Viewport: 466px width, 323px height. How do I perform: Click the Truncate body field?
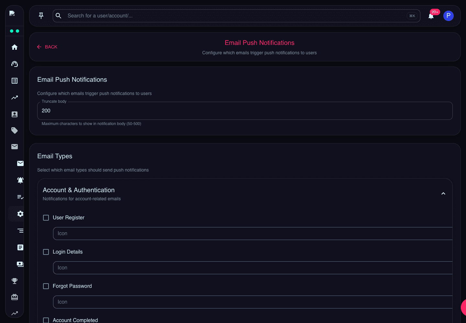(x=245, y=111)
